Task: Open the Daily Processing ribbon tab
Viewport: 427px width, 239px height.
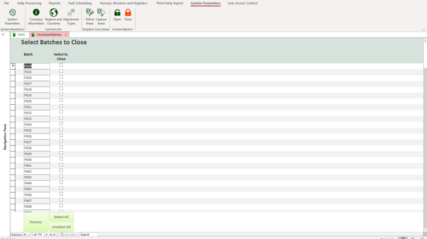Action: [29, 3]
